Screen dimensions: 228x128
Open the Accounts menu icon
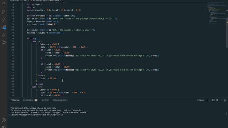coord(4,120)
